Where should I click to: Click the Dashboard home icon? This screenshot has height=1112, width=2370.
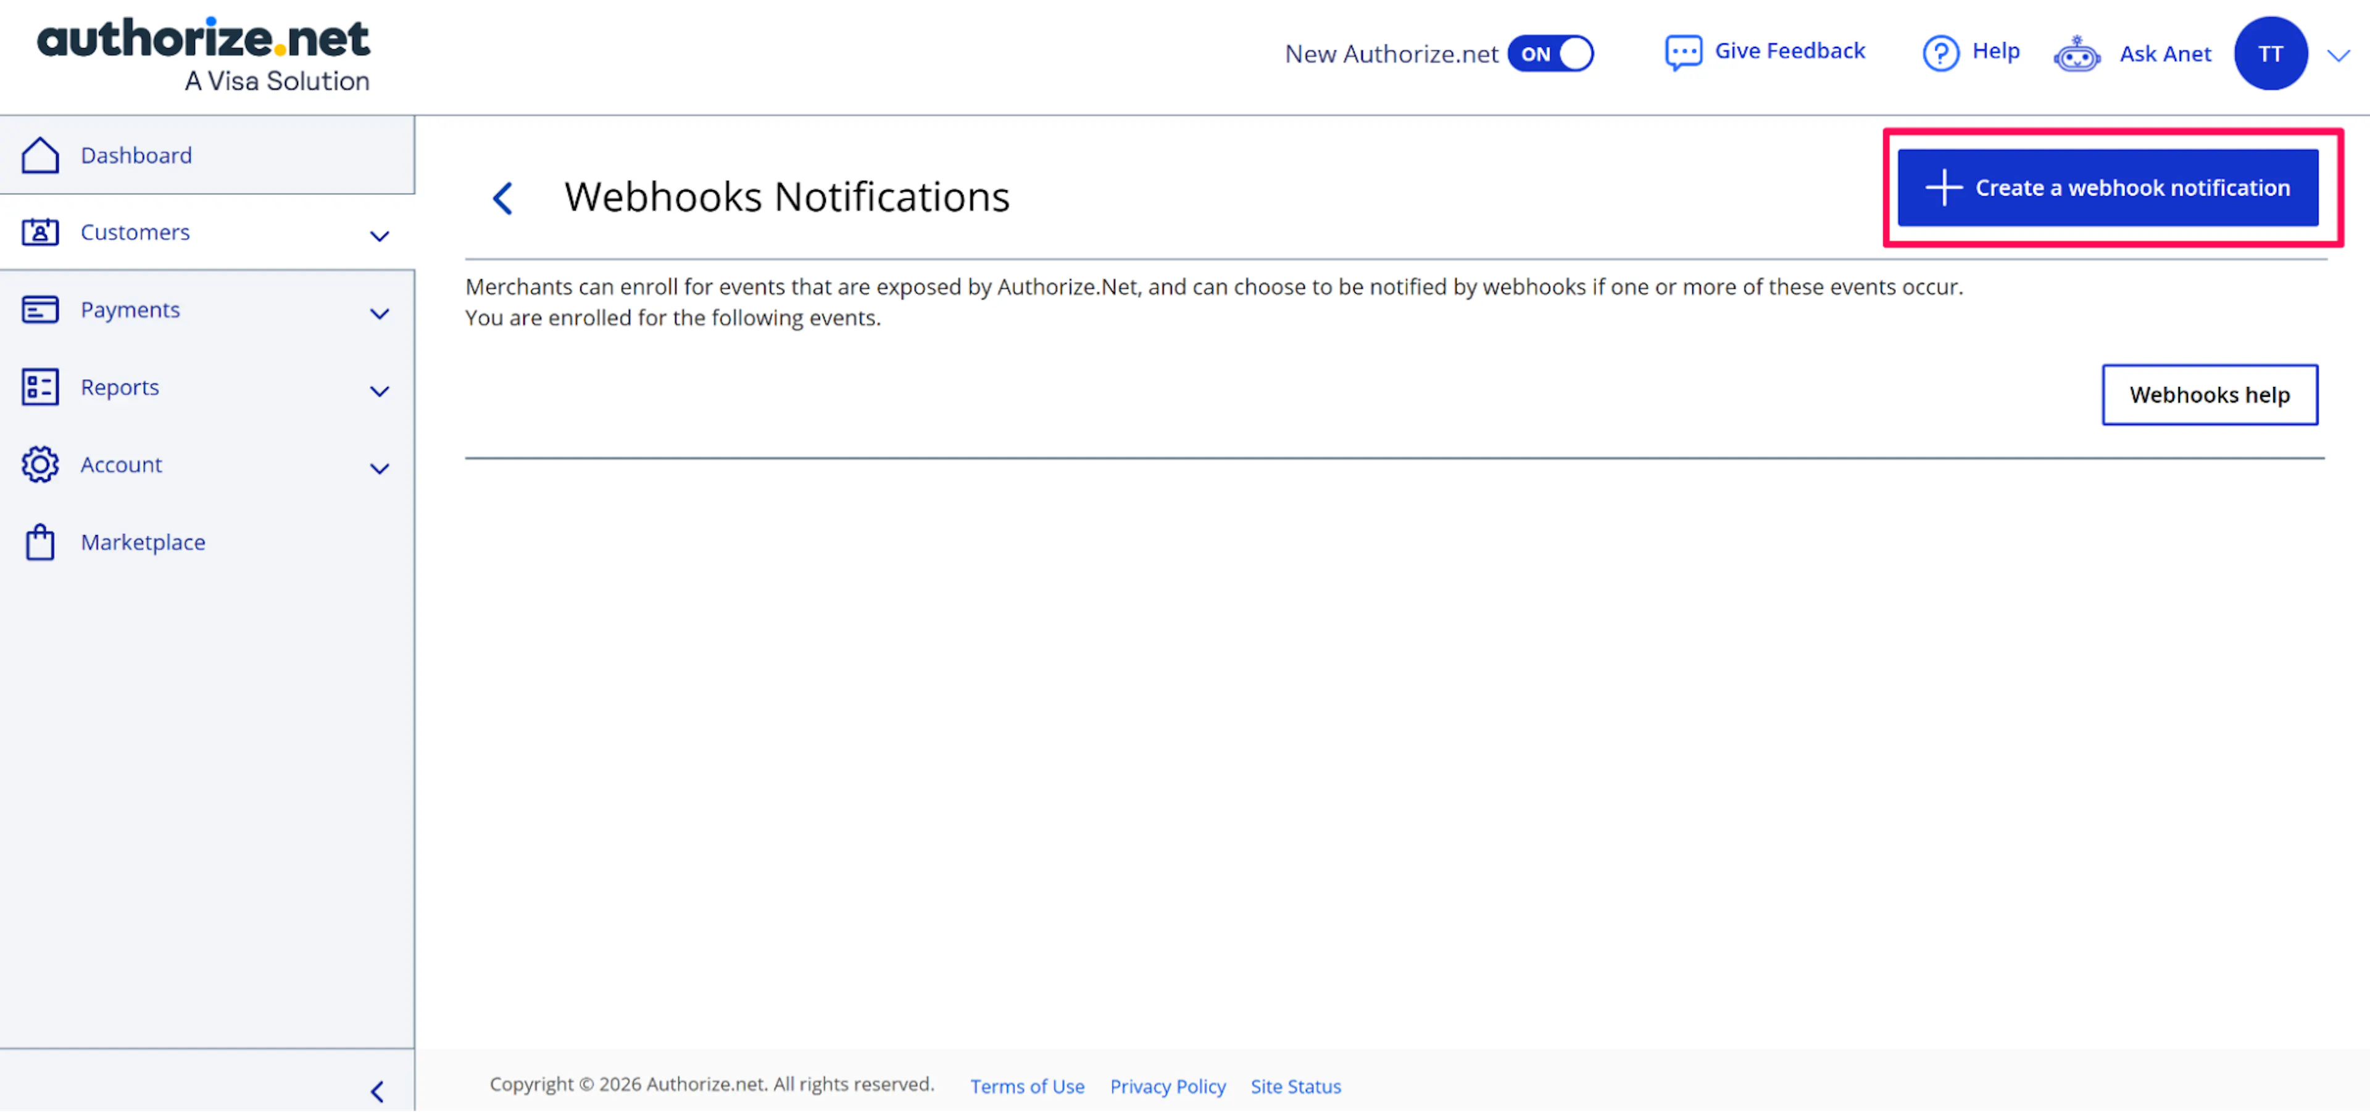pos(39,156)
